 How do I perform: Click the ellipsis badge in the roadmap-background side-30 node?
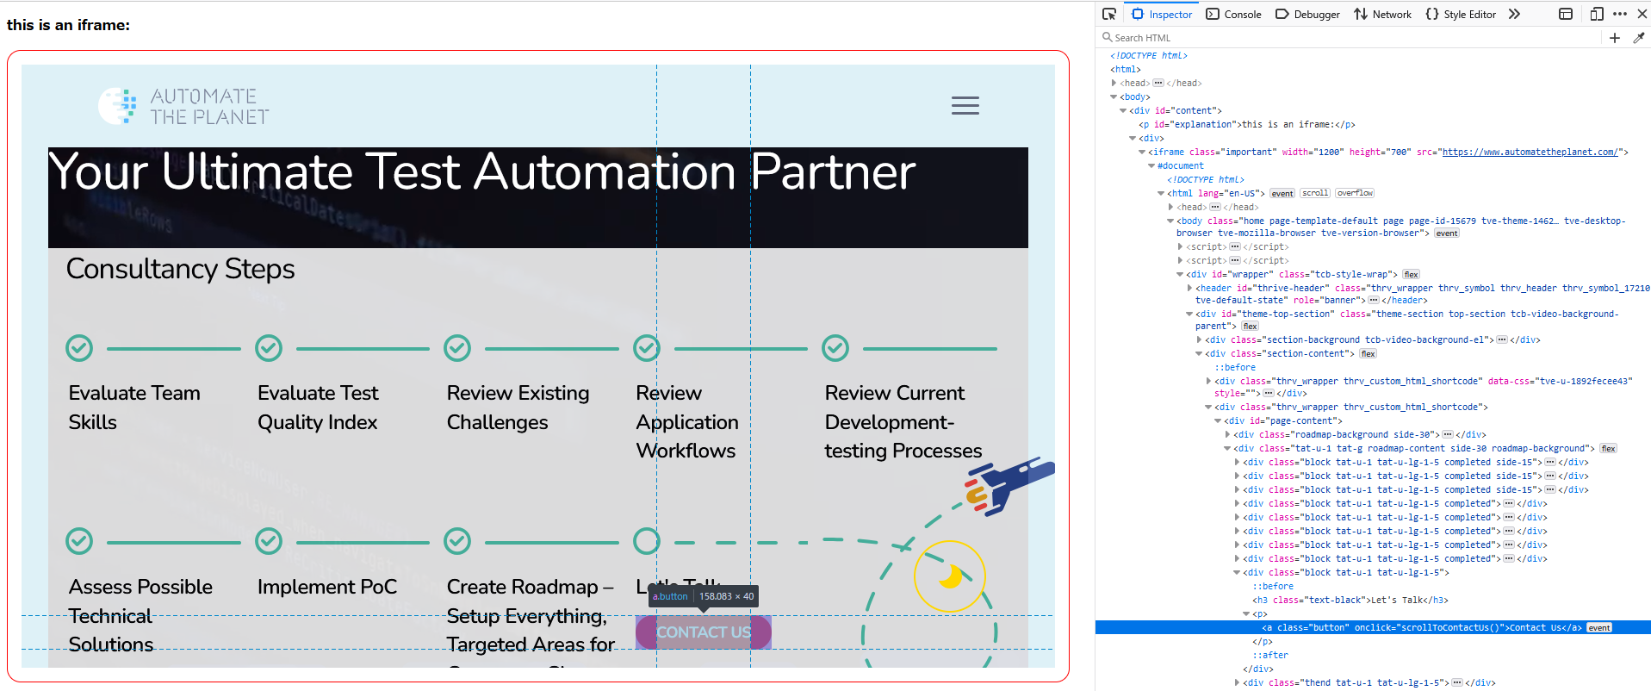(1448, 434)
